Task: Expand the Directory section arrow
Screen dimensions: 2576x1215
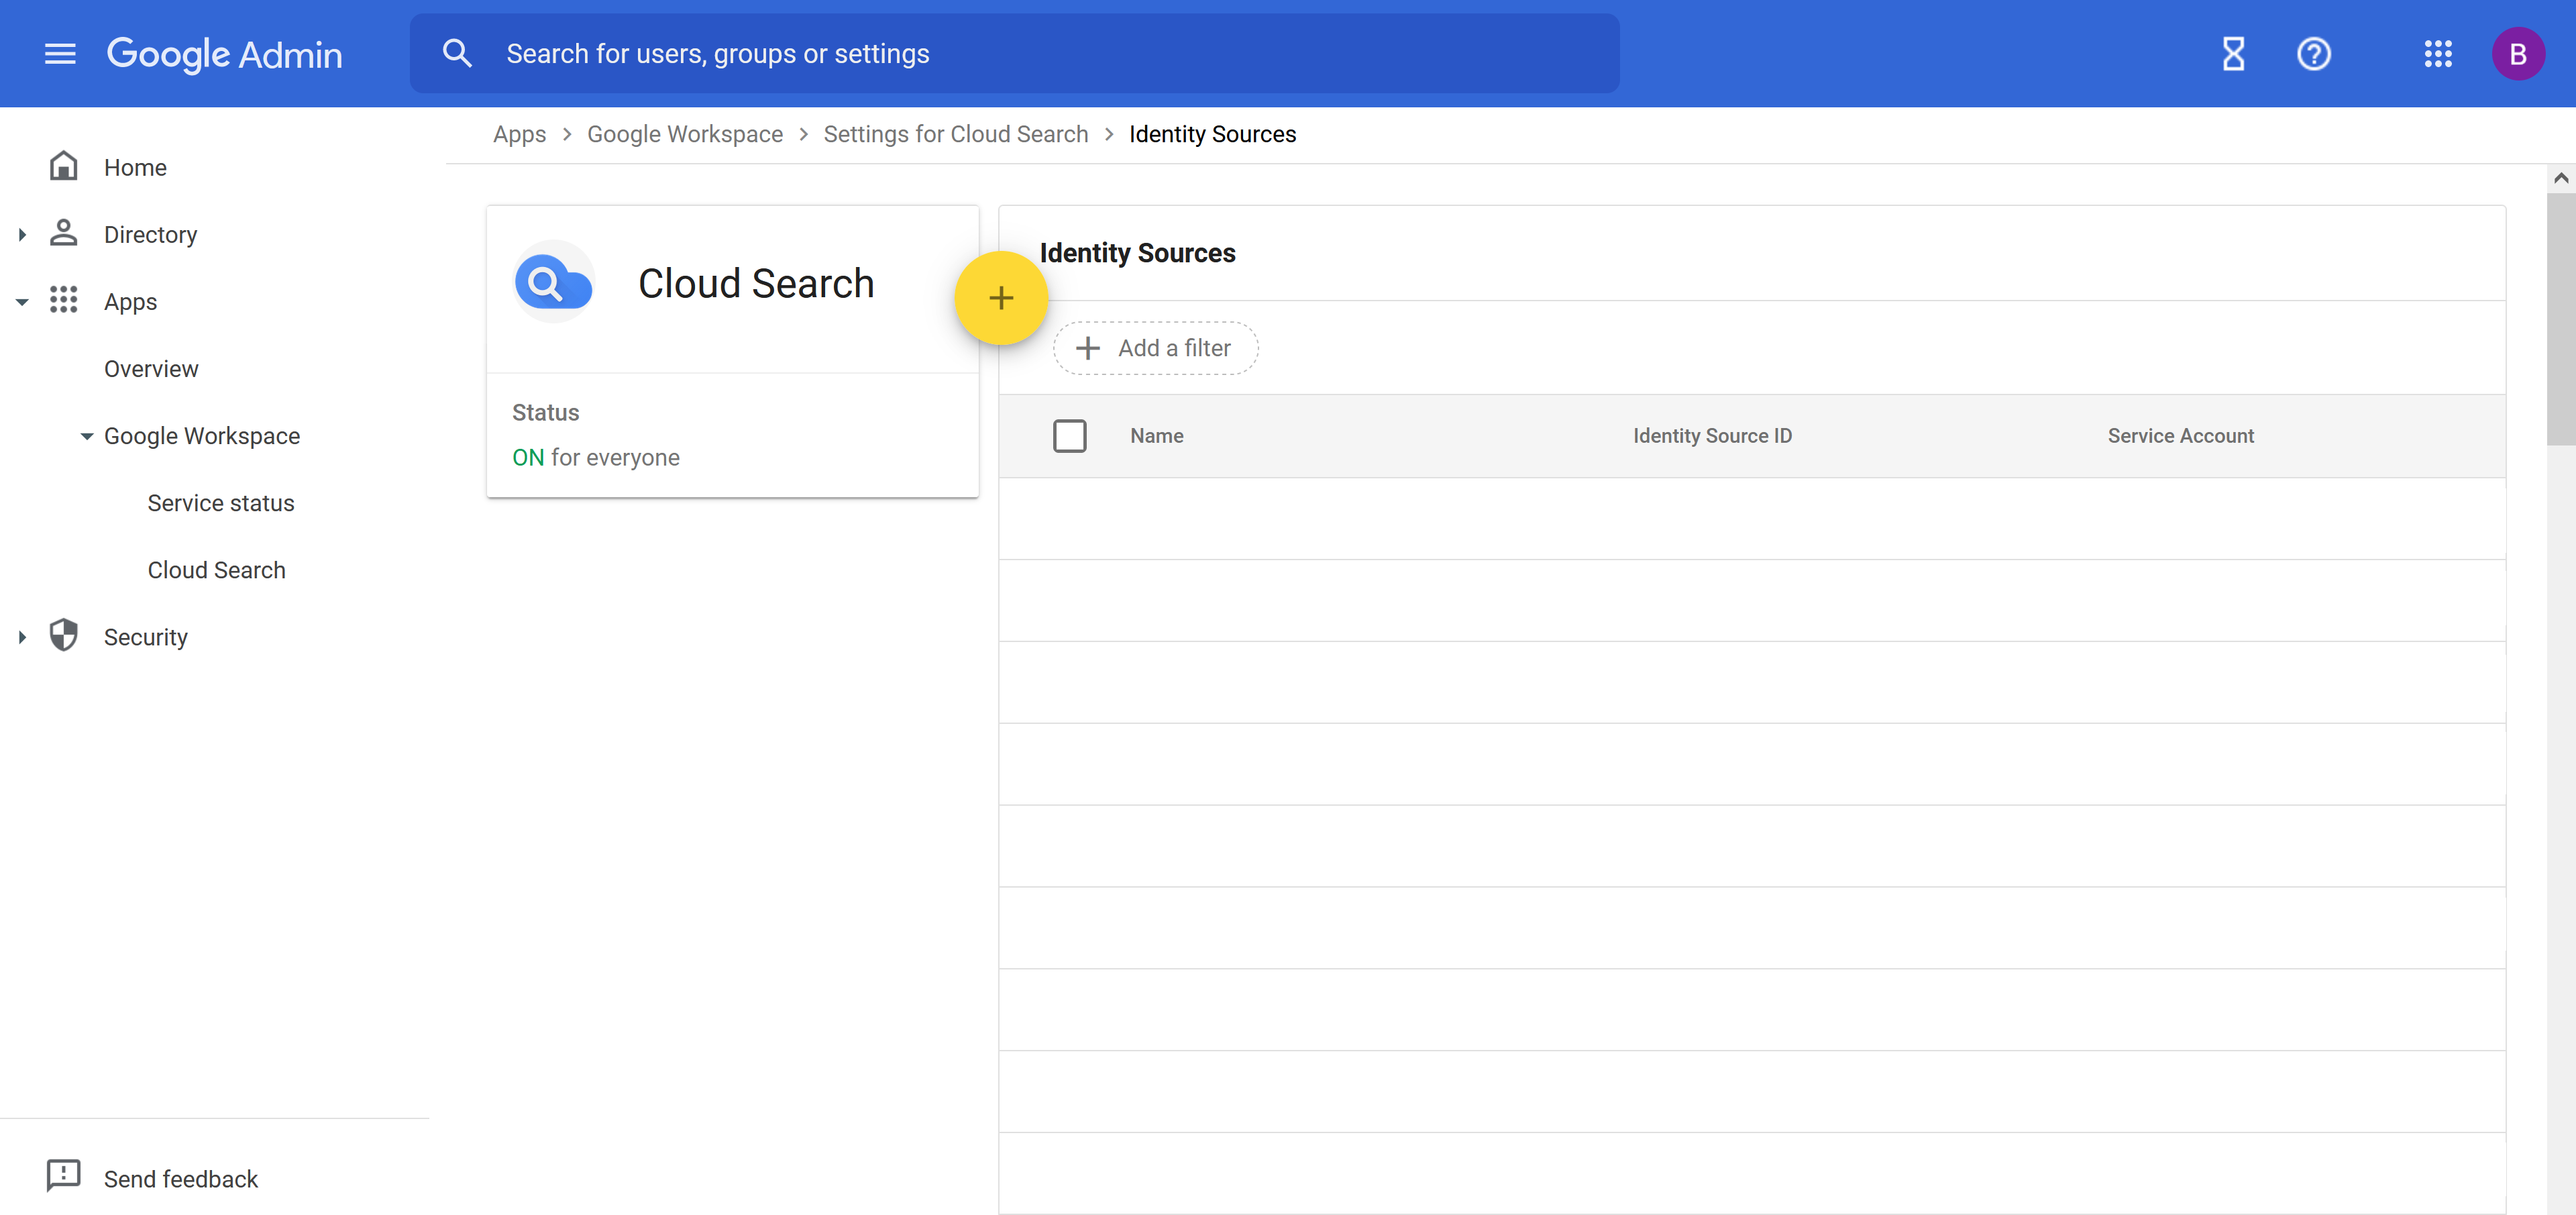Action: pos(22,235)
